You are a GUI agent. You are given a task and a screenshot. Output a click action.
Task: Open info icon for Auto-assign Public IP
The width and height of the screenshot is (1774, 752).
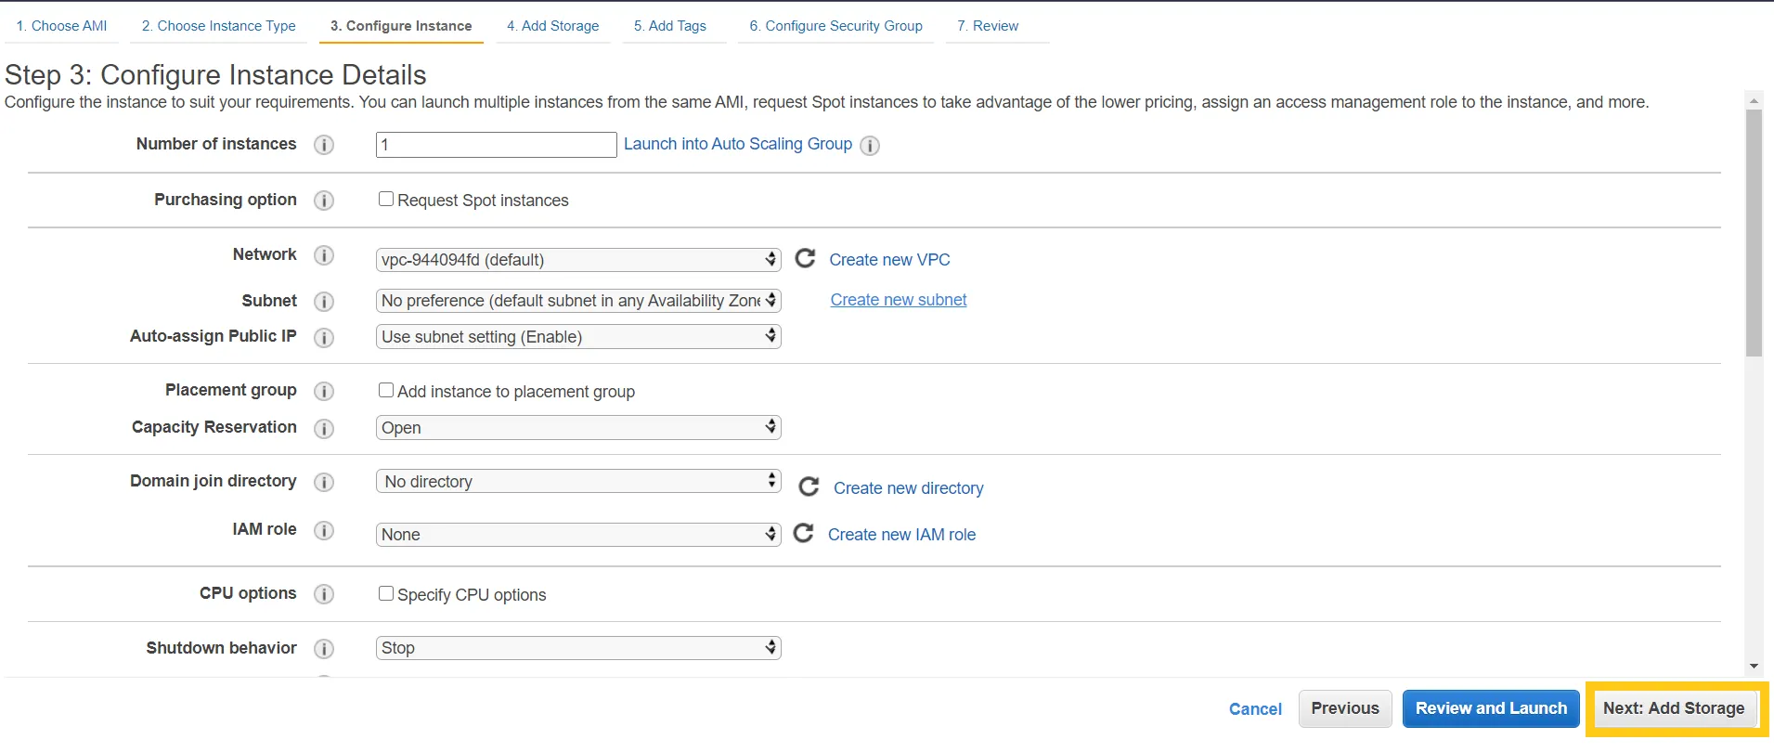324,338
